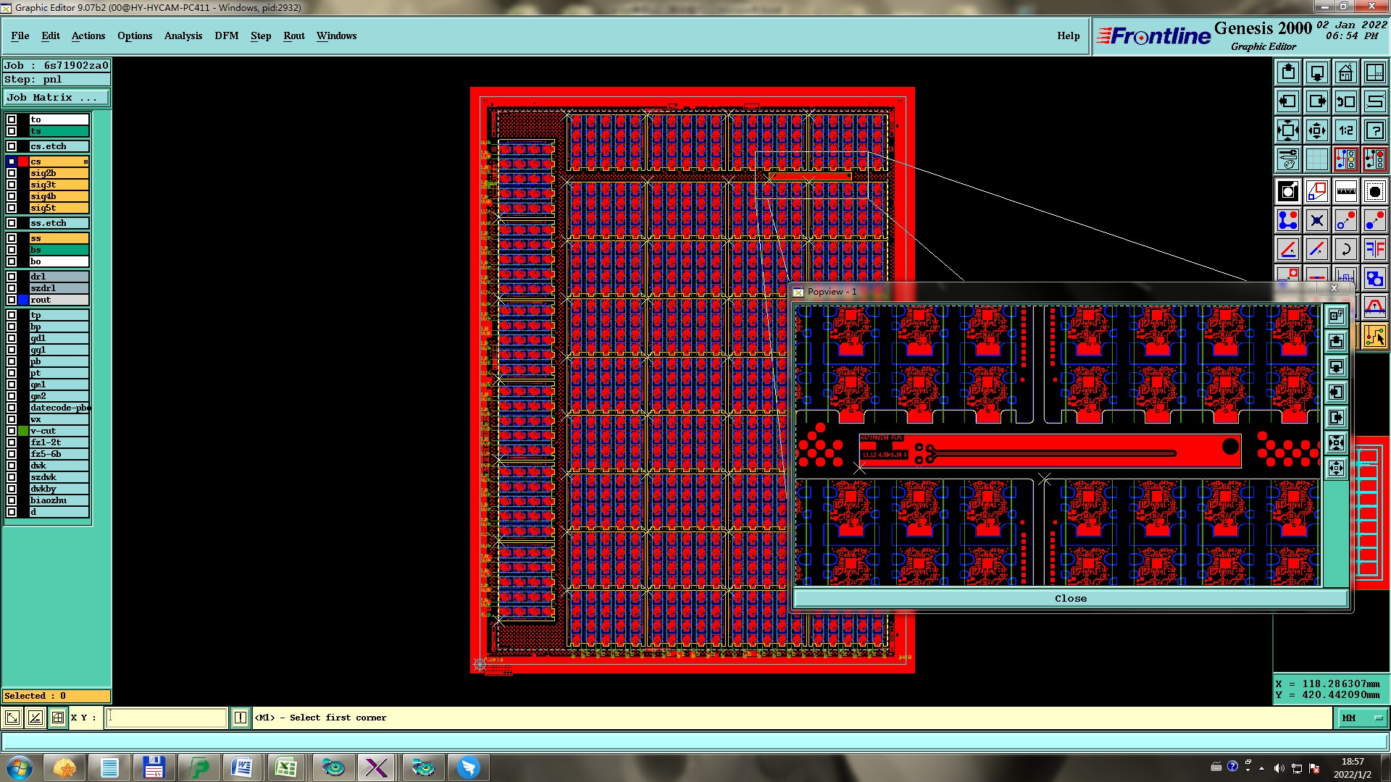Screen dimensions: 1391x782
Task: Open the wrench and palette settings icon
Action: [1287, 159]
